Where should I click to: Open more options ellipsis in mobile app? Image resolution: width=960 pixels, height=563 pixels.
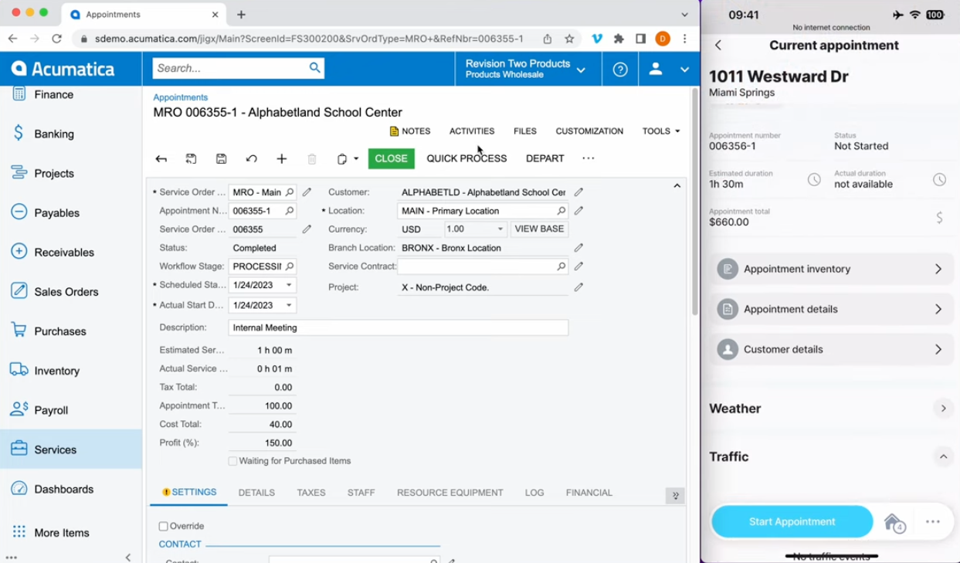(x=933, y=522)
